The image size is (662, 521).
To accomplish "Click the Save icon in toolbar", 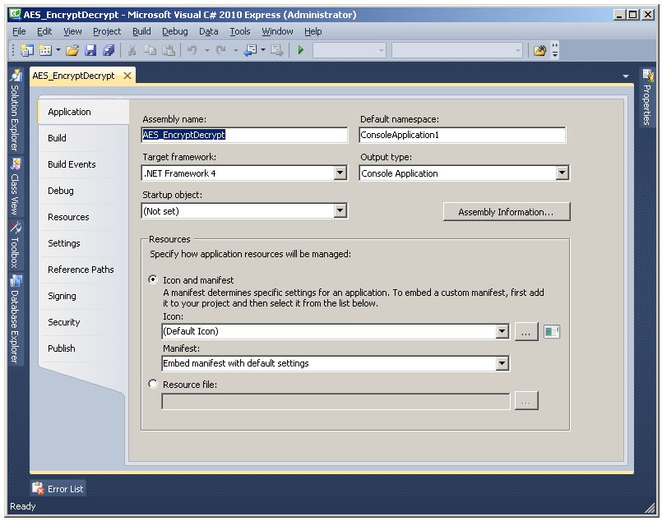I will [x=90, y=51].
